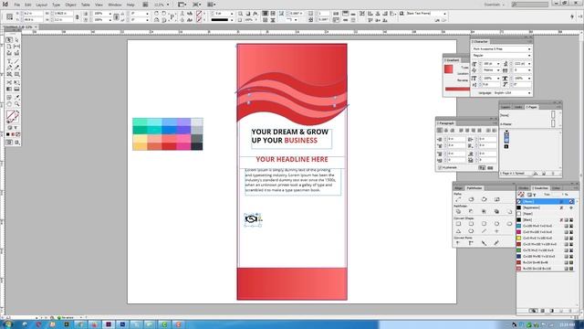Click Pathfinder Subtract icon
This screenshot has height=329, width=584.
471,211
